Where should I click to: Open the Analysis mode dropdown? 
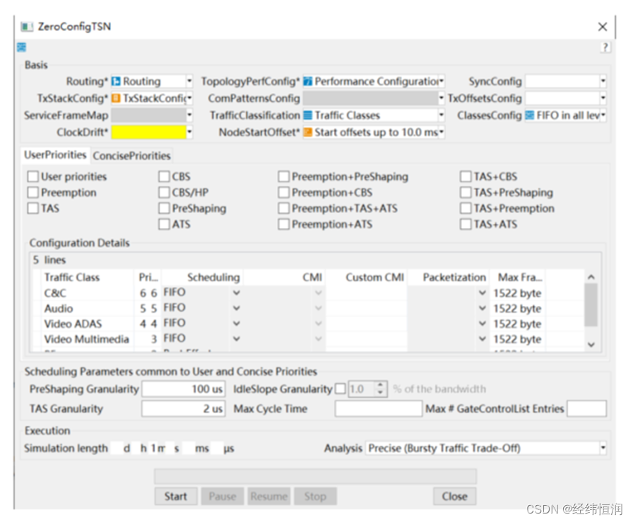coord(603,448)
